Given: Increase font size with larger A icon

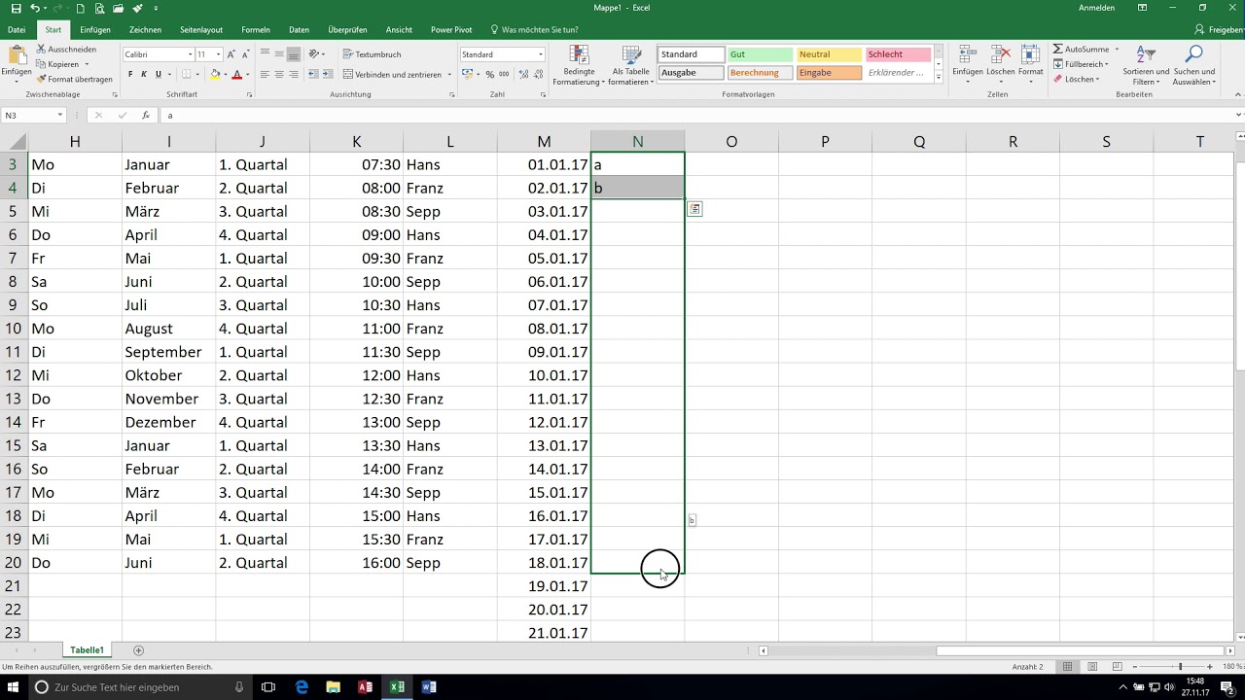Looking at the screenshot, I should pyautogui.click(x=232, y=54).
